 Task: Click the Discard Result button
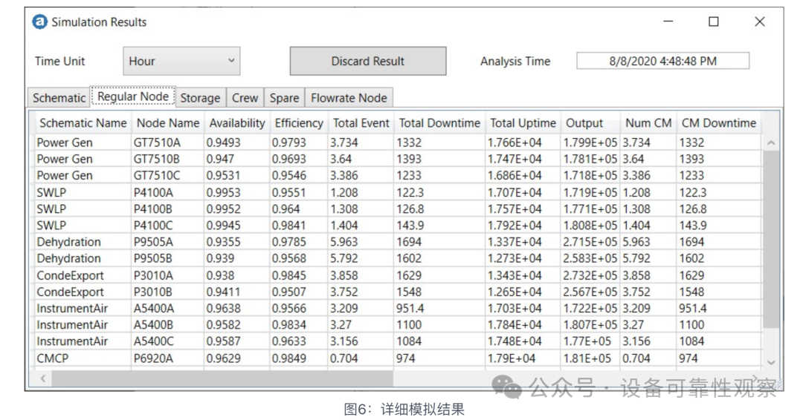(368, 62)
